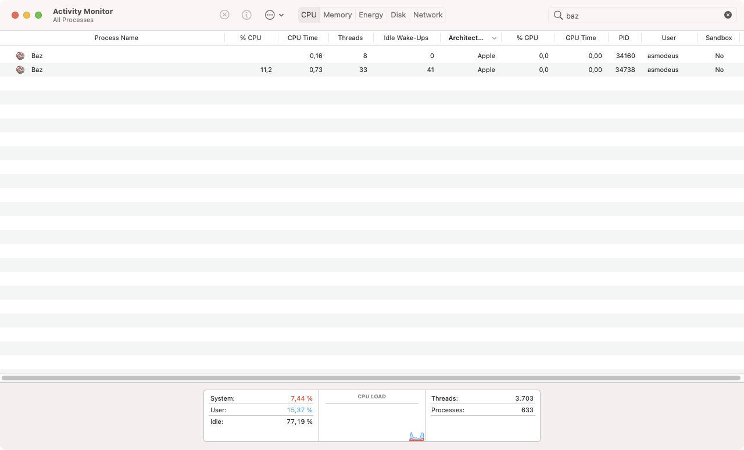The image size is (744, 450).
Task: Select the Energy view button
Action: click(x=371, y=15)
